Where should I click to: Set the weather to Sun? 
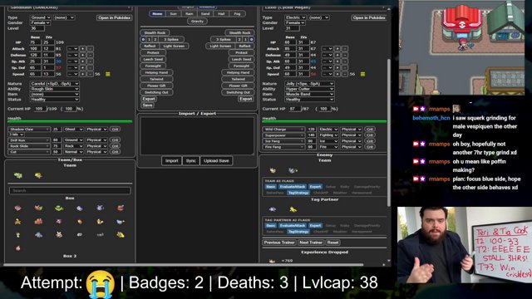(173, 14)
